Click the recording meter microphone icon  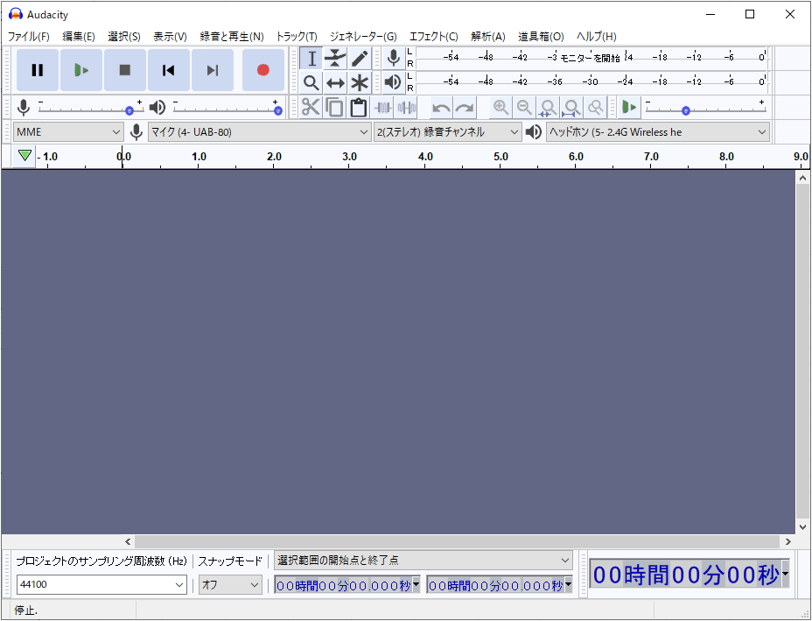(x=394, y=58)
